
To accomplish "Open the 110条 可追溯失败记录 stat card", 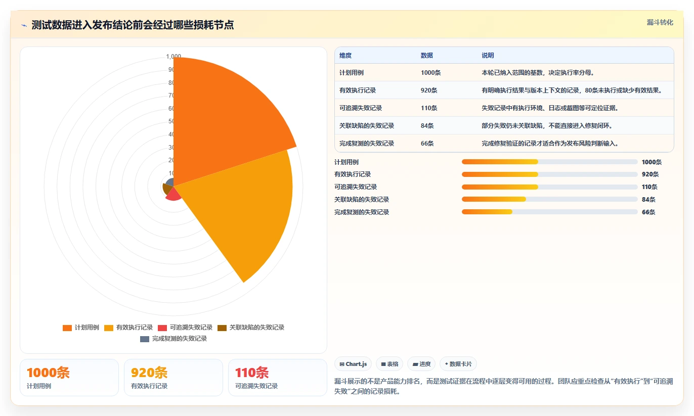I will (278, 378).
